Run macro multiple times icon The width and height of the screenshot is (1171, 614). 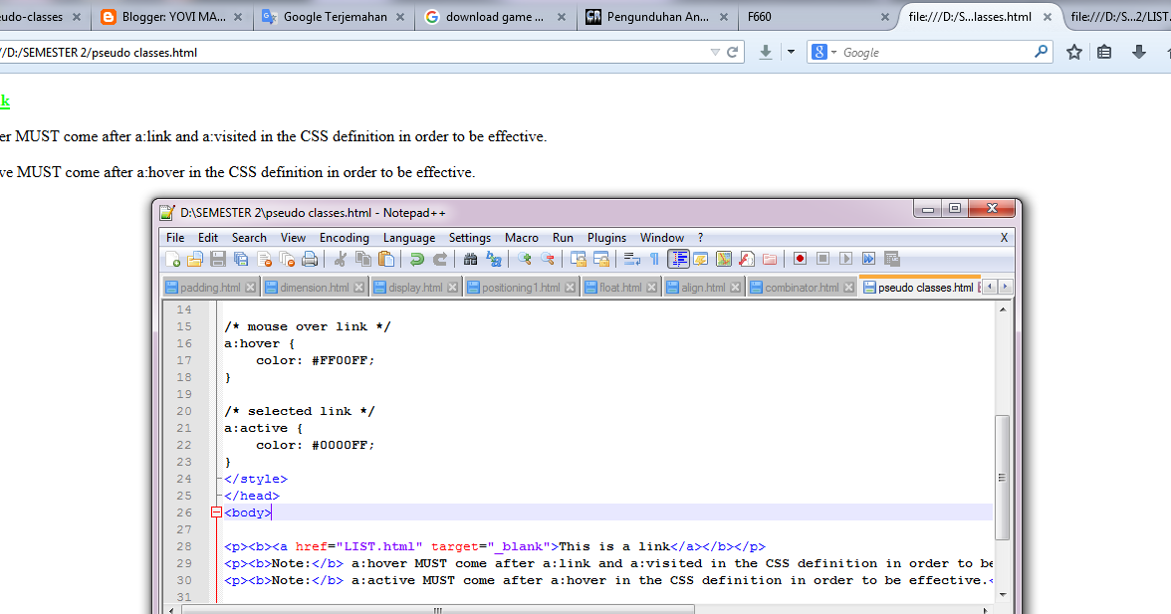868,259
